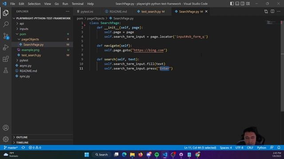The width and height of the screenshot is (284, 159).
Task: Open Accounts icon in activity bar
Action: click(x=6, y=128)
